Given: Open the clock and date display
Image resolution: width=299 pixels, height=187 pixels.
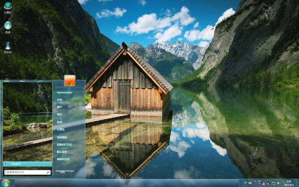Looking at the screenshot, I should pyautogui.click(x=289, y=183).
